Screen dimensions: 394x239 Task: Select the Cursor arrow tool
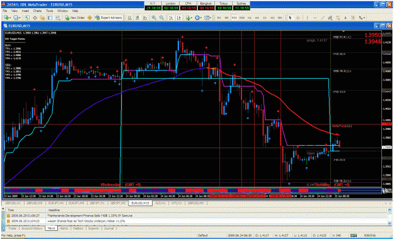[x=290, y=18]
